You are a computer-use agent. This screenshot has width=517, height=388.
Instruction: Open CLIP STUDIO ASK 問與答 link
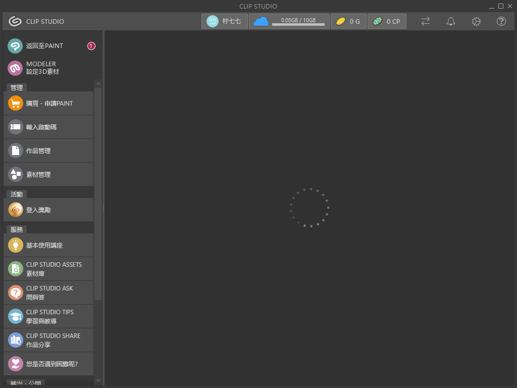pos(48,293)
